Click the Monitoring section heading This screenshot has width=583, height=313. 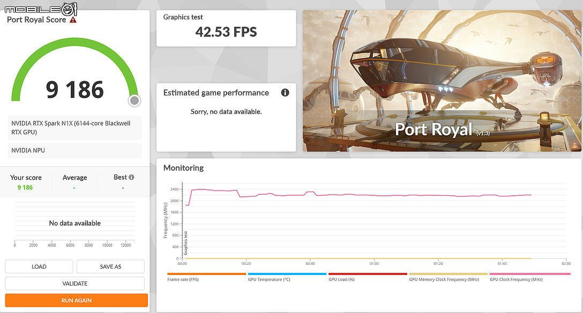pos(184,168)
